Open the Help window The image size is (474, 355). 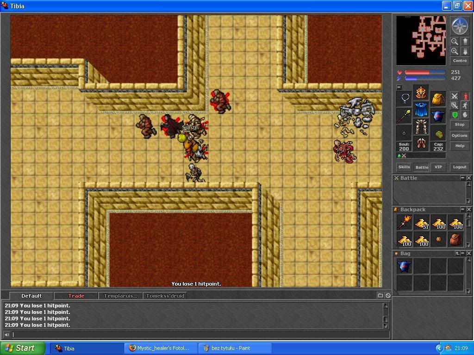click(460, 146)
